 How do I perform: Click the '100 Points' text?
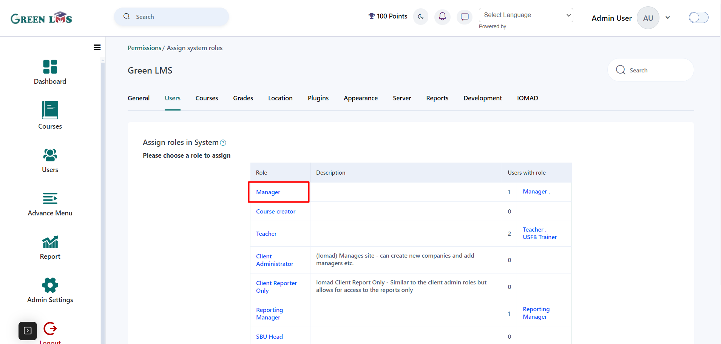point(392,16)
